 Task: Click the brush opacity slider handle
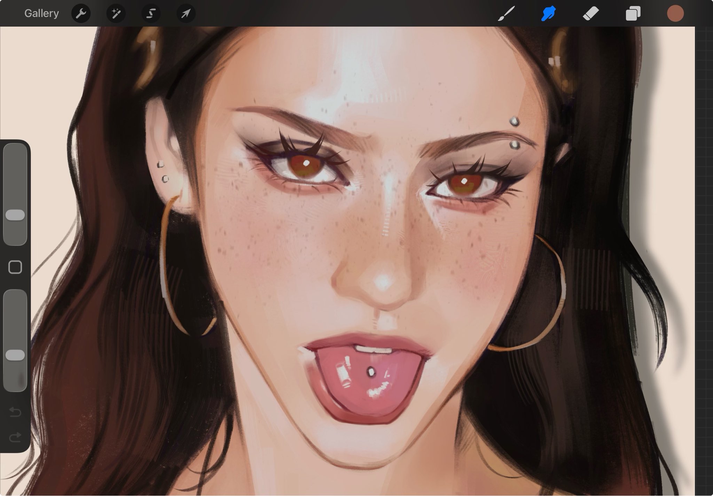(x=15, y=355)
